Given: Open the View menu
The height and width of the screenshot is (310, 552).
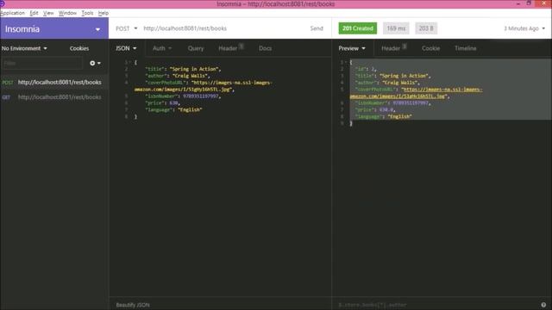Looking at the screenshot, I should coord(48,13).
